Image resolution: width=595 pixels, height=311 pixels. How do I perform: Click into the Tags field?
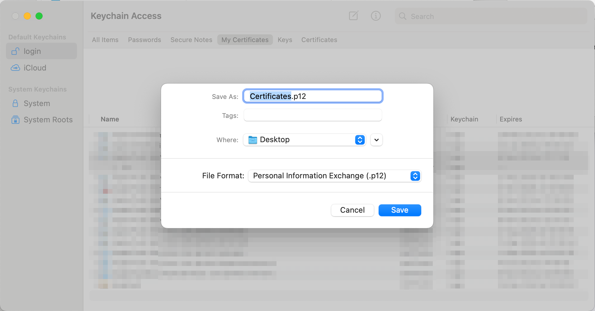(x=313, y=115)
